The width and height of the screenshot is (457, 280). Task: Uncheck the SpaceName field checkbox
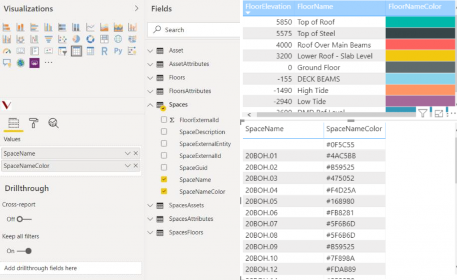(164, 179)
